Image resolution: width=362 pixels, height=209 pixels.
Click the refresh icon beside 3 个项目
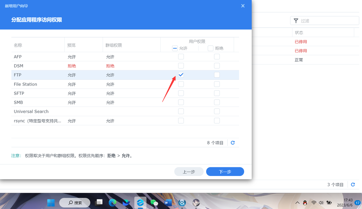click(353, 184)
